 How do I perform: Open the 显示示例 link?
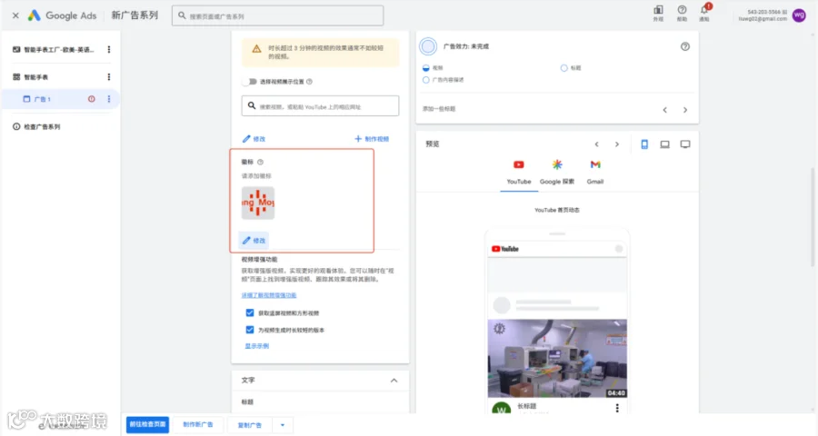[257, 346]
